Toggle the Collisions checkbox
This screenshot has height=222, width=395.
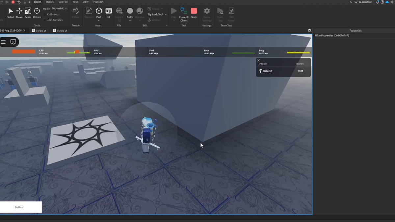45,14
